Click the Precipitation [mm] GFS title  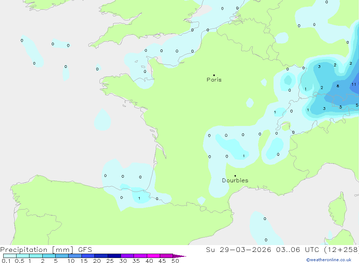pos(46,250)
